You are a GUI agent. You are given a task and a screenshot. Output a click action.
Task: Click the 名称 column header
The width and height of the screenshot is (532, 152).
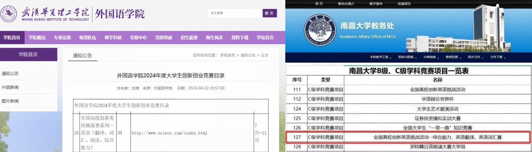click(x=437, y=80)
